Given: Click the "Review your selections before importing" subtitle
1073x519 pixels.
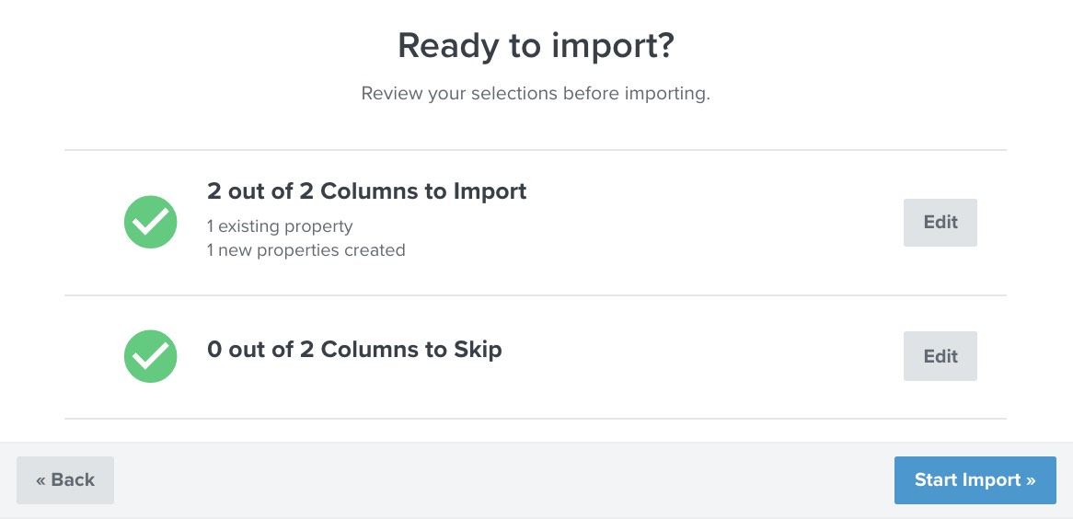Looking at the screenshot, I should pyautogui.click(x=536, y=93).
